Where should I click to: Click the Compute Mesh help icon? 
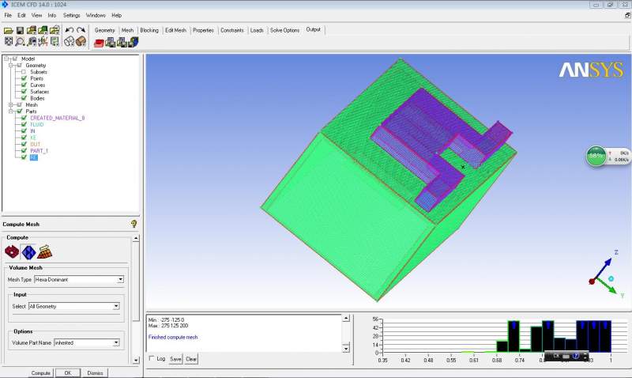pos(134,224)
